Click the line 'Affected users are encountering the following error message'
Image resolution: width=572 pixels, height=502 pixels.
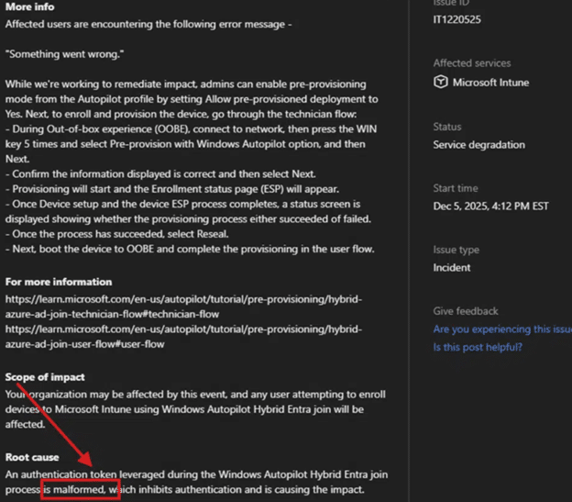tap(148, 25)
